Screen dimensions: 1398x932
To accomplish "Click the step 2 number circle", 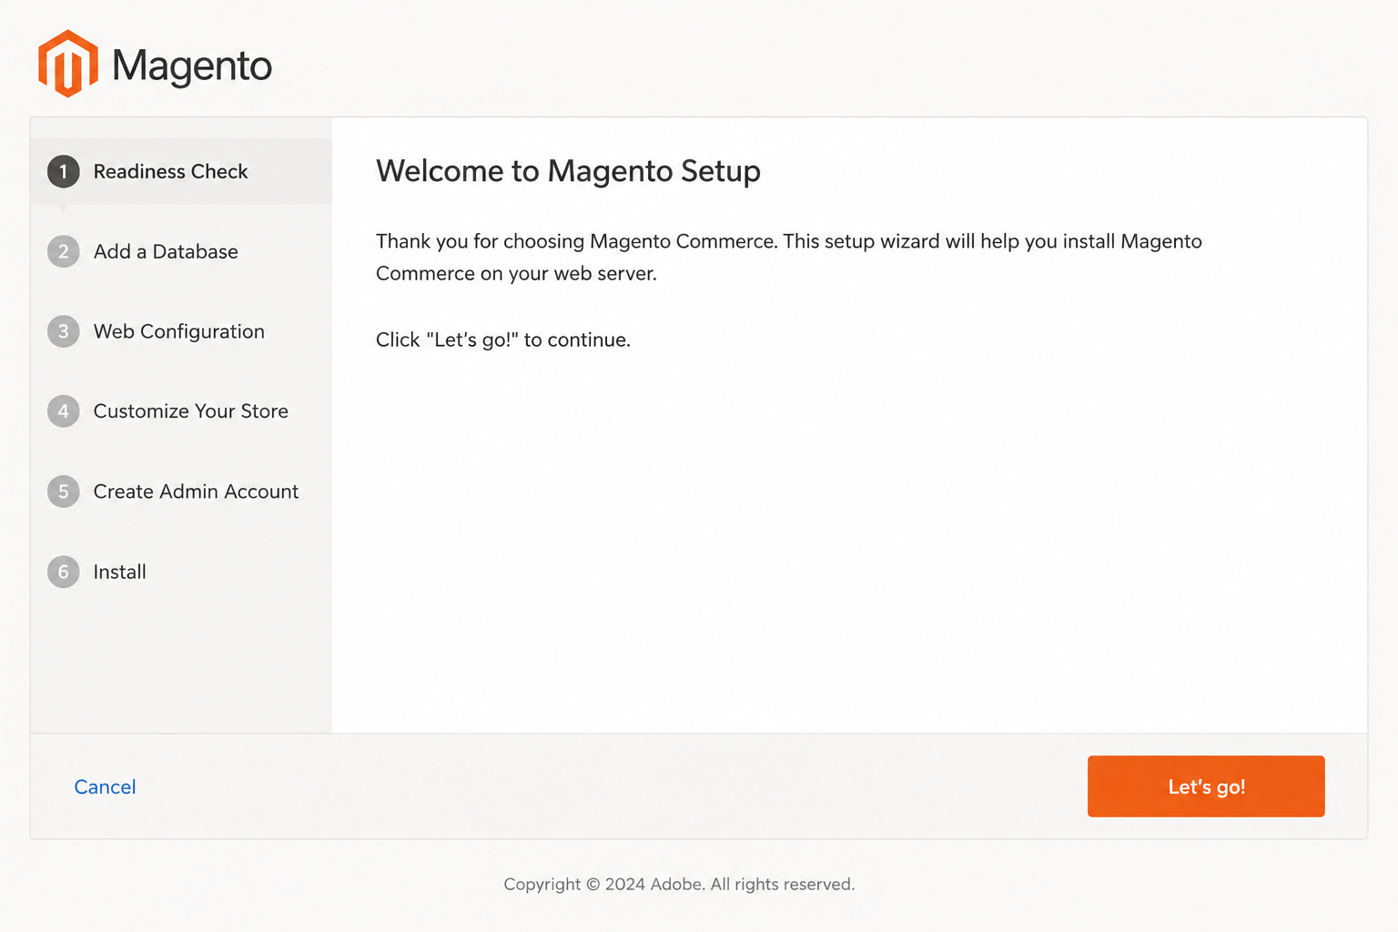I will coord(64,251).
